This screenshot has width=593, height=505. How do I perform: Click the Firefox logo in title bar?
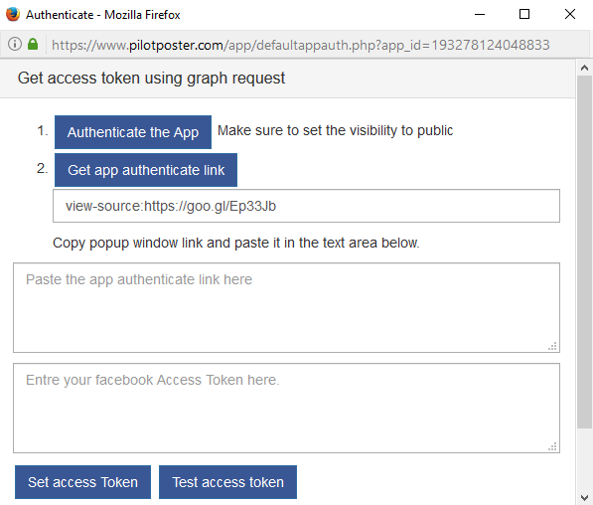[13, 14]
